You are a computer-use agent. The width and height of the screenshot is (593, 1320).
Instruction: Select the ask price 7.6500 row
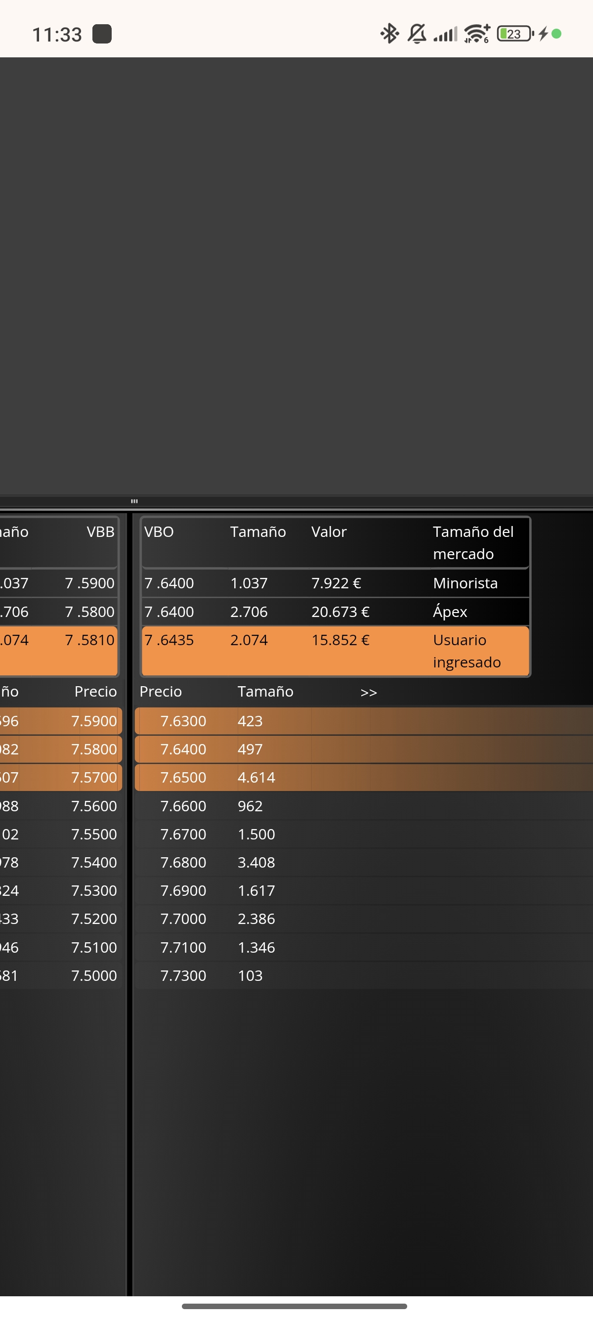[364, 777]
